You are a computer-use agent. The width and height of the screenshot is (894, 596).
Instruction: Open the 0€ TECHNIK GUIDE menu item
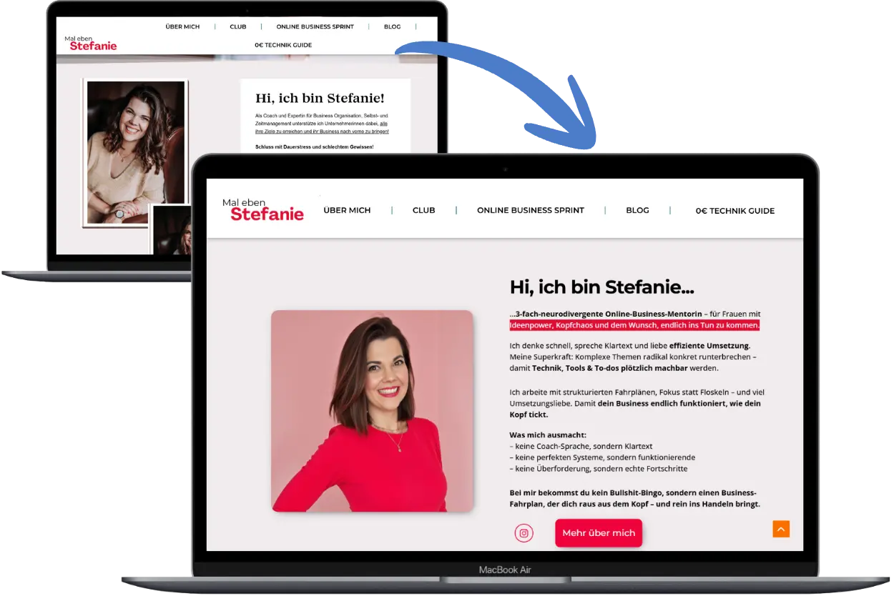(735, 210)
